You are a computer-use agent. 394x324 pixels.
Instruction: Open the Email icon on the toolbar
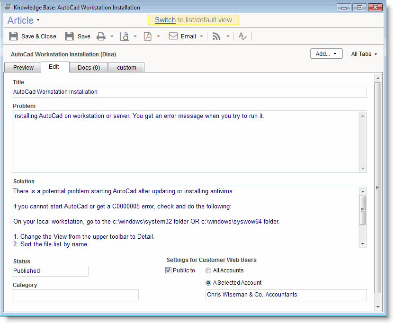[x=173, y=36]
